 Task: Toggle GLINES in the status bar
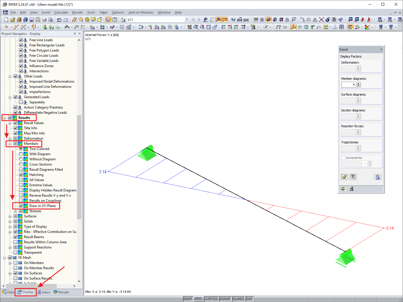point(239,299)
